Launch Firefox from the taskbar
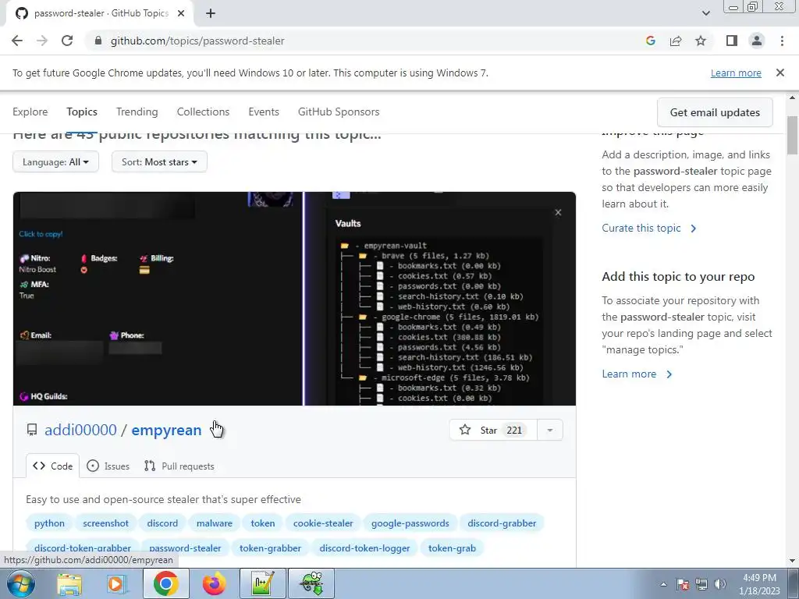The height and width of the screenshot is (599, 799). (x=214, y=583)
